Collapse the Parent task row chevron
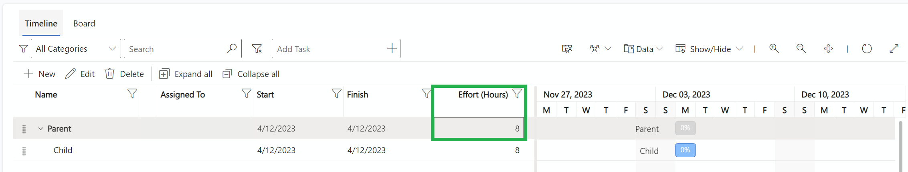The width and height of the screenshot is (908, 172). tap(40, 129)
